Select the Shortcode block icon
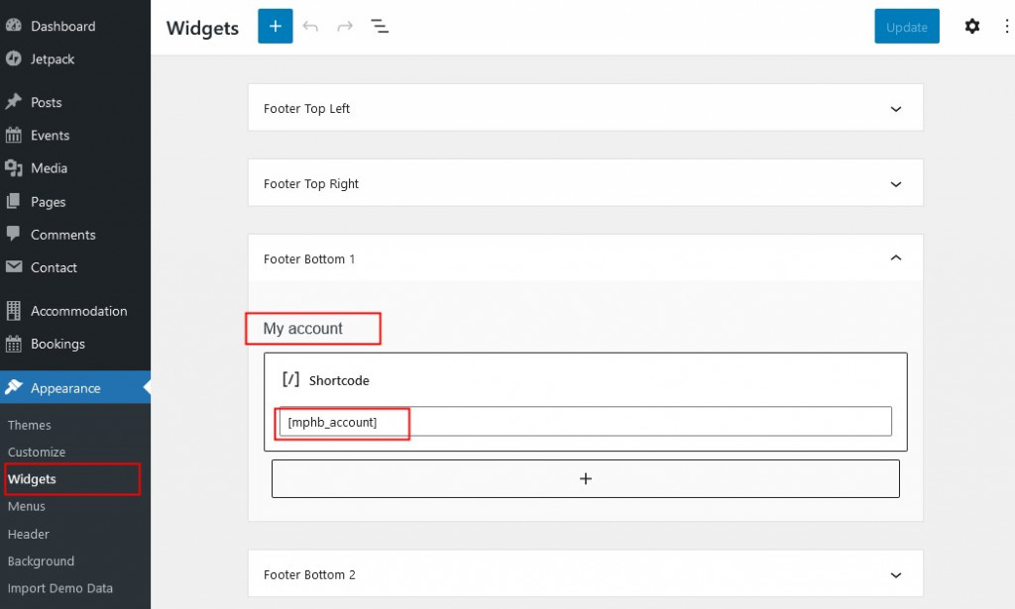Screen dimensions: 1015x609 [x=290, y=379]
